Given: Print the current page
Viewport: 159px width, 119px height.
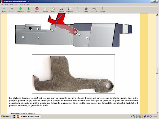Looking at the screenshot, I should coord(86,10).
